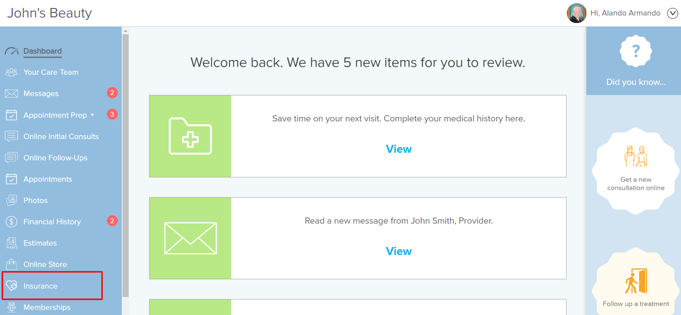Click the green envelope message tile

pos(190,238)
